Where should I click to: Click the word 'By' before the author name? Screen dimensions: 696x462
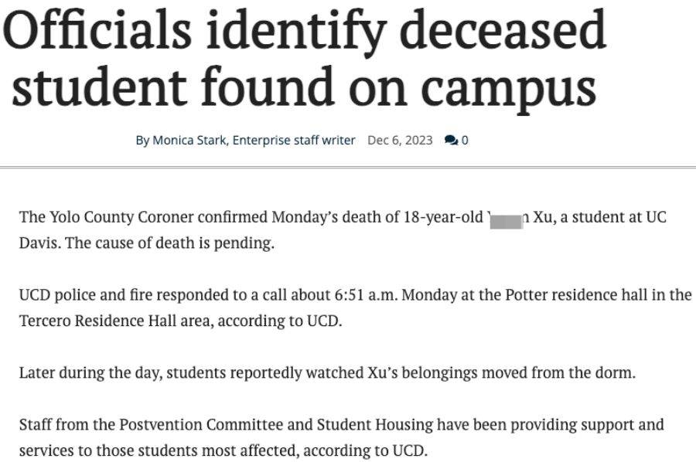[142, 141]
